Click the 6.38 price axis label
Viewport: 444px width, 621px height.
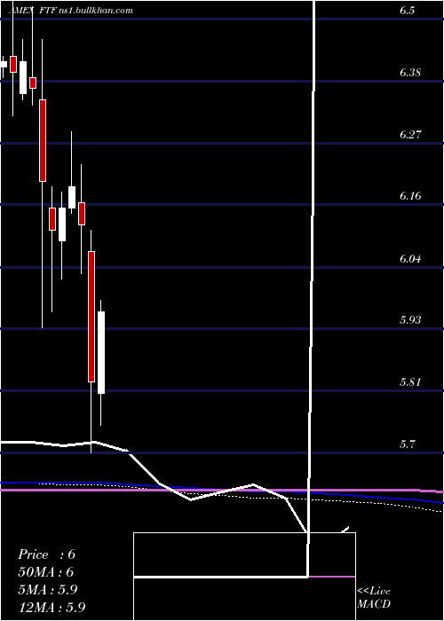pyautogui.click(x=410, y=73)
